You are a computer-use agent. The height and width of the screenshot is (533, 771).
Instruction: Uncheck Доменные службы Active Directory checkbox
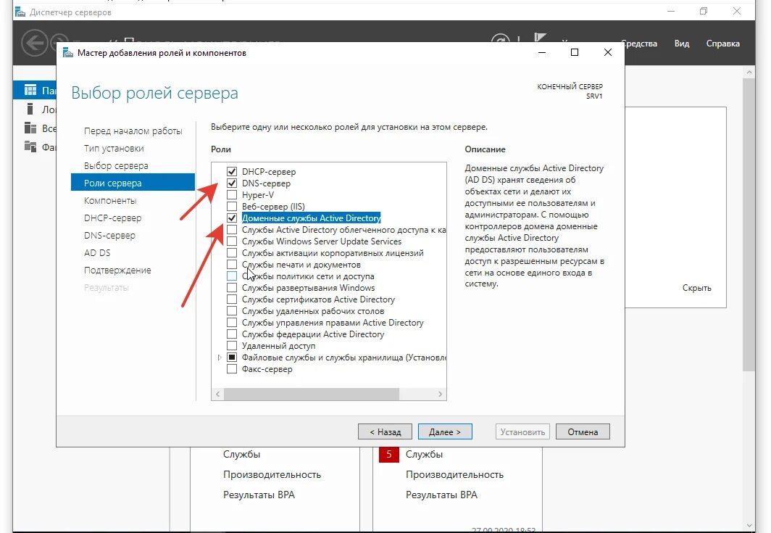(x=232, y=218)
